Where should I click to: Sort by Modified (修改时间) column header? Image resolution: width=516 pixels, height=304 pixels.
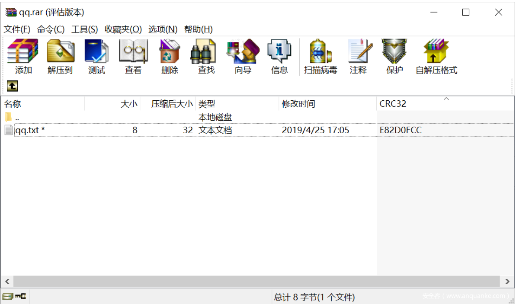328,104
